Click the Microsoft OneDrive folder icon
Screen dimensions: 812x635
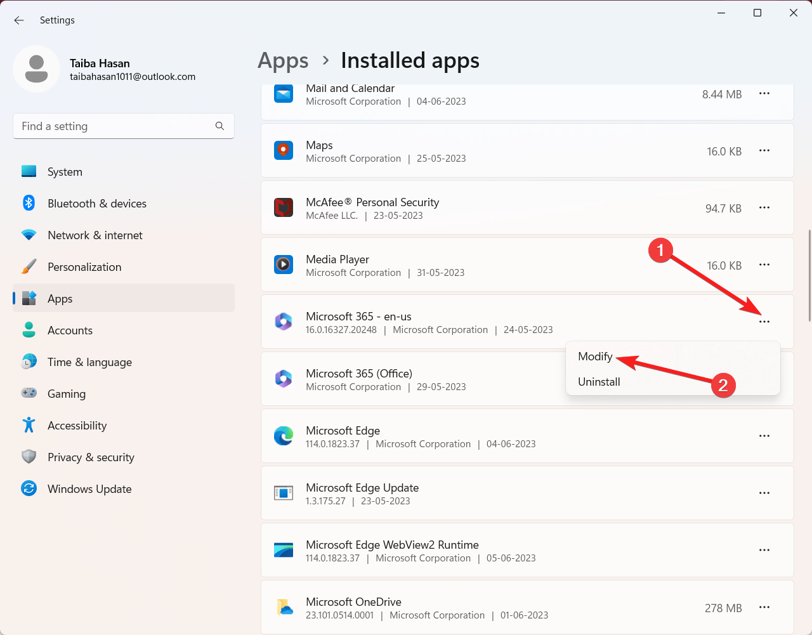tap(283, 607)
